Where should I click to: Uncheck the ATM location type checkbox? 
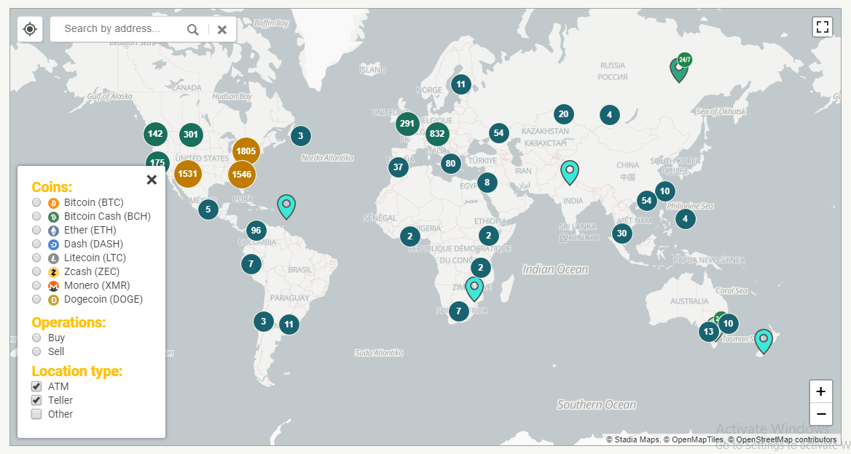[x=36, y=386]
